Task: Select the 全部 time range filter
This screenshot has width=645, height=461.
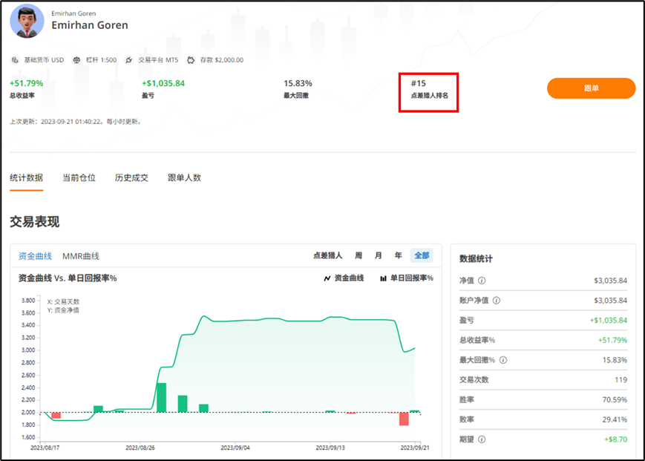Action: pos(422,255)
